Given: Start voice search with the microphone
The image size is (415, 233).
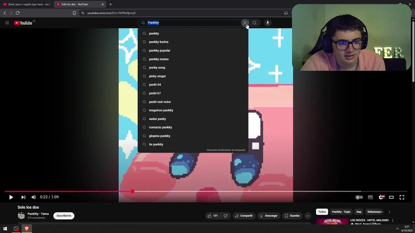Looking at the screenshot, I should (267, 23).
